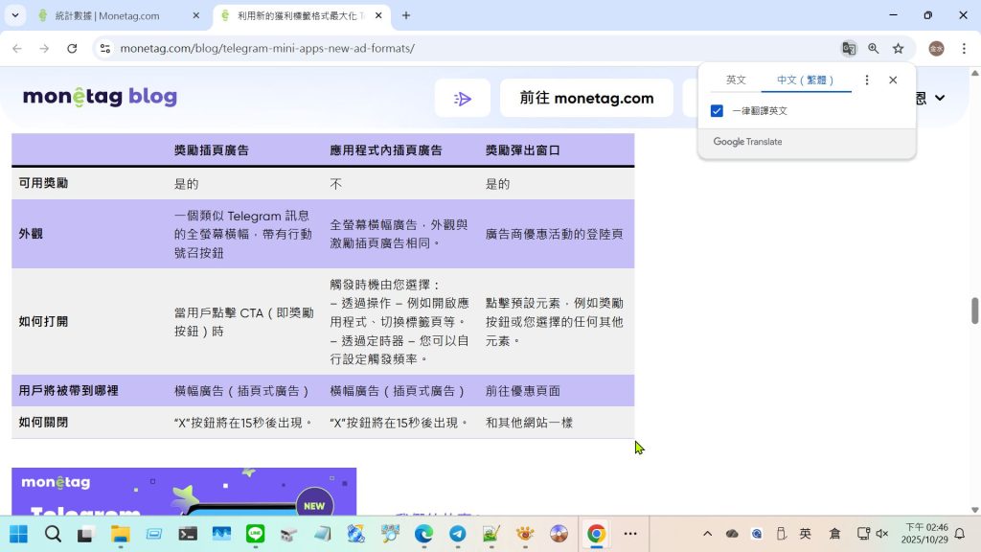The width and height of the screenshot is (981, 552).
Task: Click the monetag blog logo
Action: pos(100,97)
